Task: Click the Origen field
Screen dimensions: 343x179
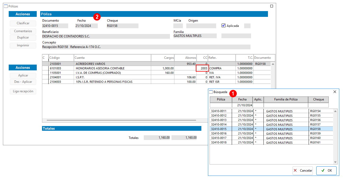Action: click(201, 26)
